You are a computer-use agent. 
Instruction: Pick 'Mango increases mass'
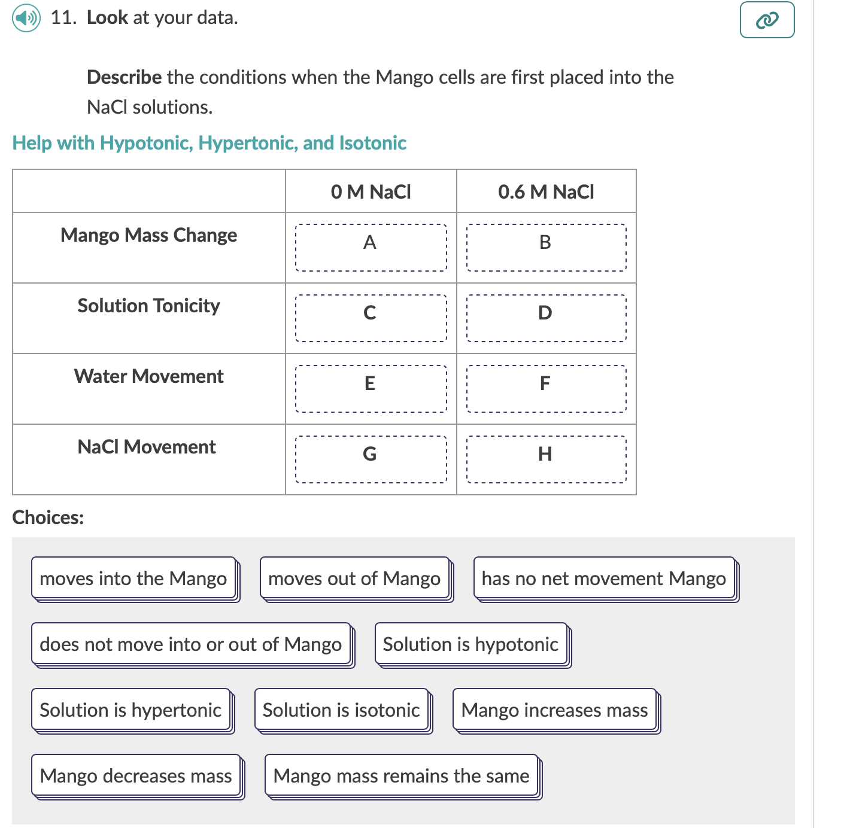point(554,710)
